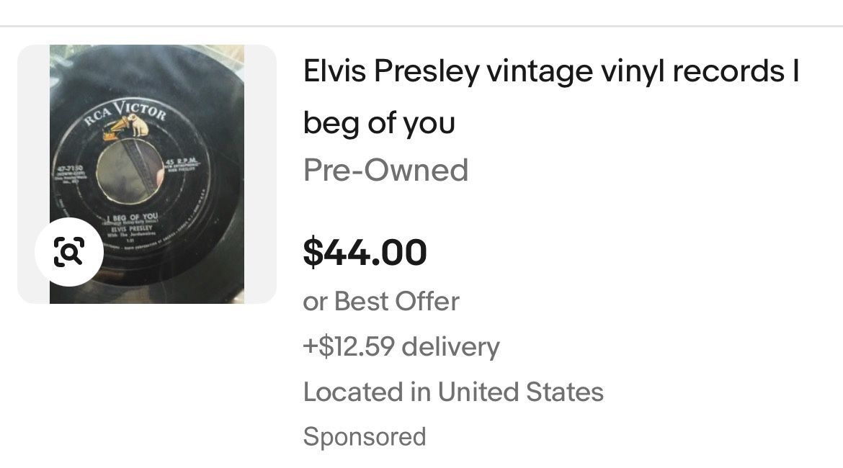Click the +$12.59 delivery cost text

click(401, 346)
